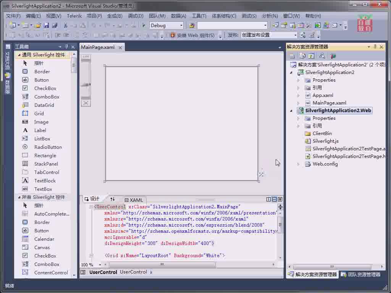Select the TabControl item in the Toolbox

[47, 172]
